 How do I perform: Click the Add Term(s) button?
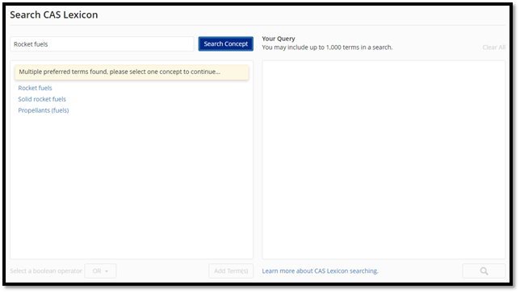tap(231, 270)
